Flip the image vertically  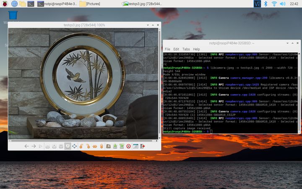click(x=102, y=147)
